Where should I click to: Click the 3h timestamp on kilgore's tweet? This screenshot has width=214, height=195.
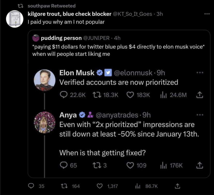coord(160,14)
